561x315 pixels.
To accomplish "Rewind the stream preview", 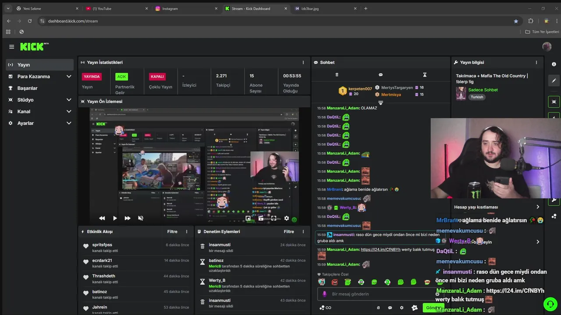I will (102, 218).
